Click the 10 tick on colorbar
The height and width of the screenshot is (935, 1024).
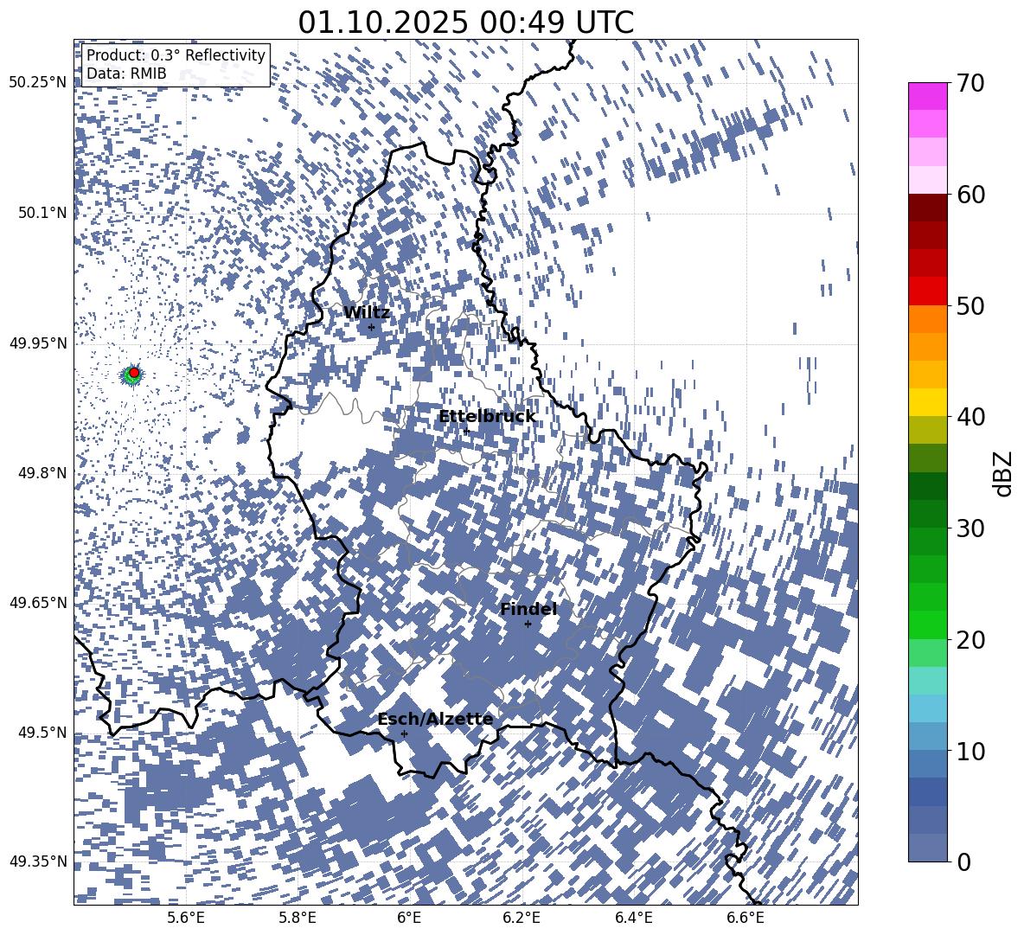click(971, 751)
